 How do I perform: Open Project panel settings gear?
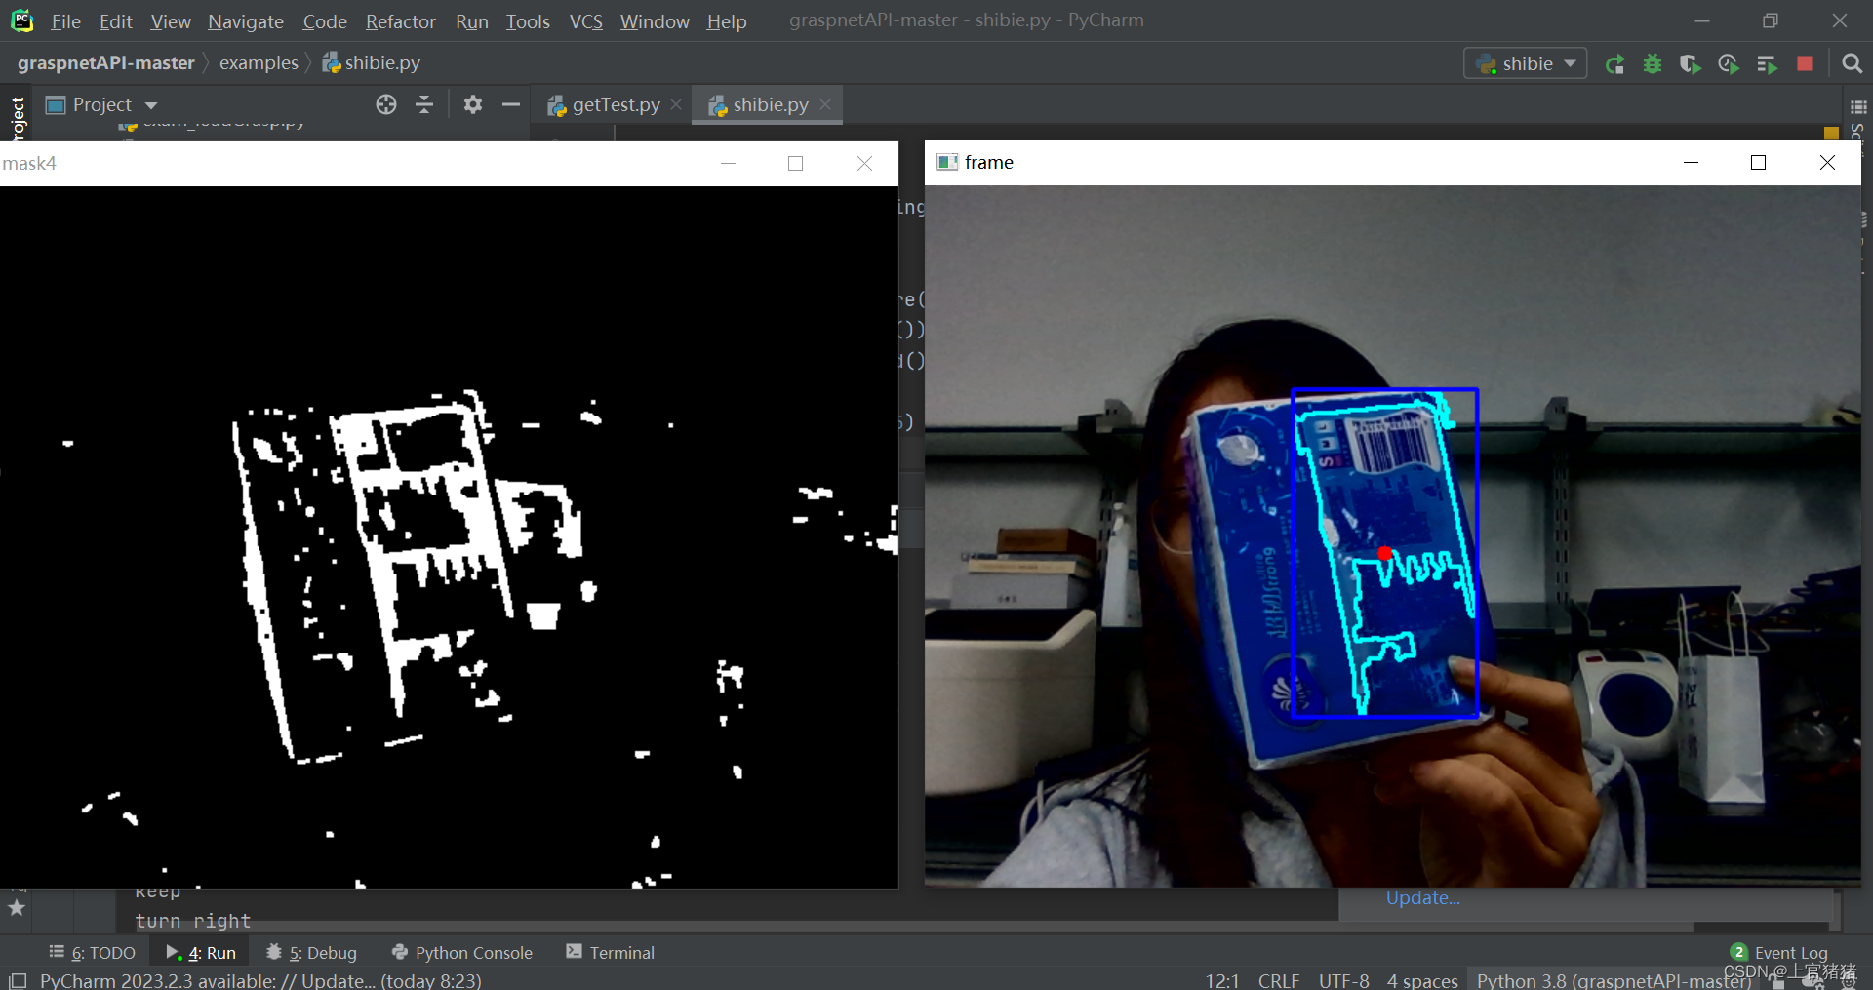473,104
